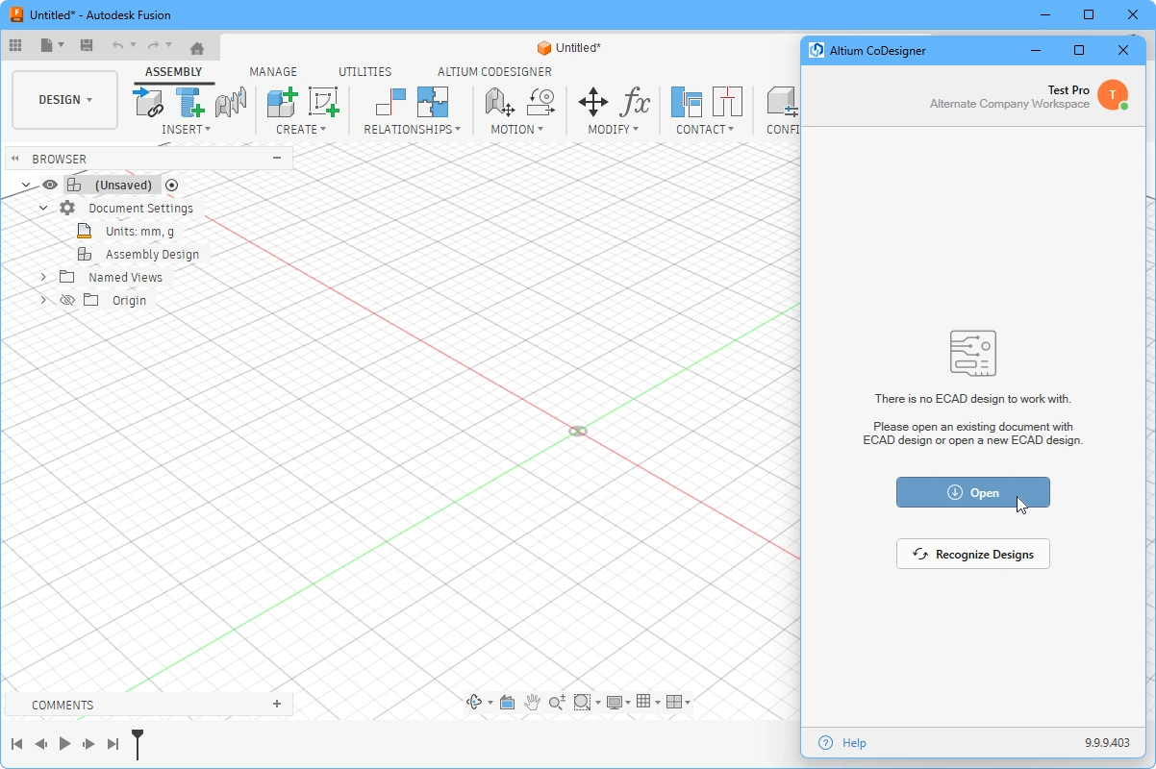The height and width of the screenshot is (769, 1156).
Task: Switch to the MANAGE tab
Action: click(x=272, y=71)
